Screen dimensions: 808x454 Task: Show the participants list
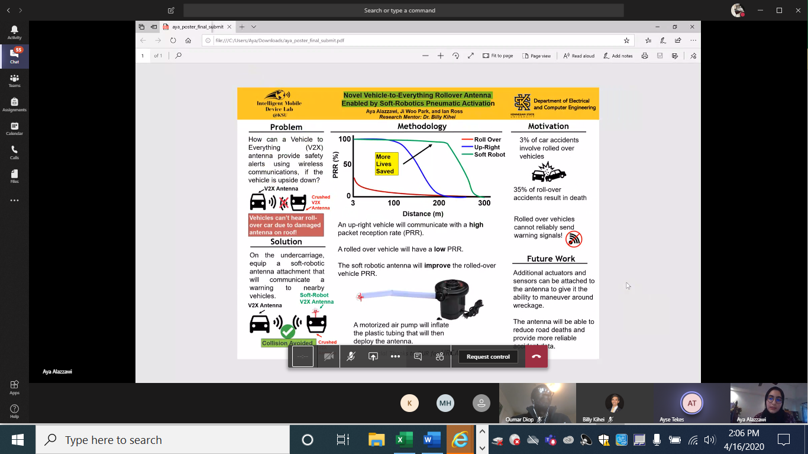point(439,356)
